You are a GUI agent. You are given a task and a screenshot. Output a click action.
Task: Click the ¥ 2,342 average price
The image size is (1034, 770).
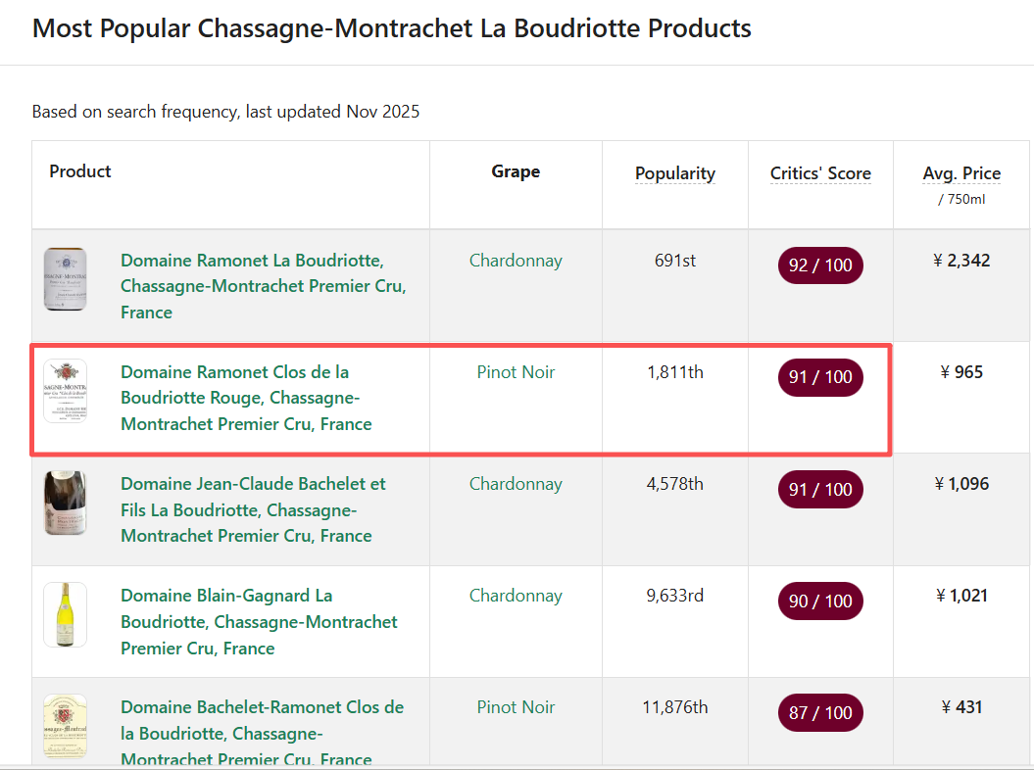coord(961,261)
